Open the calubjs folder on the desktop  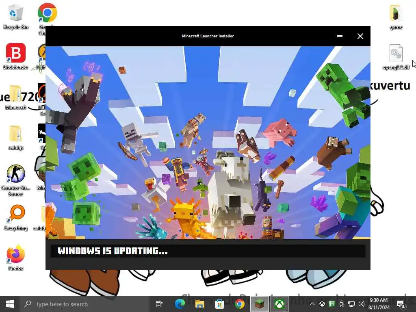(x=15, y=137)
